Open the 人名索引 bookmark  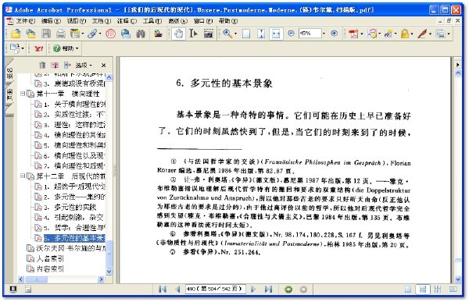[50, 258]
